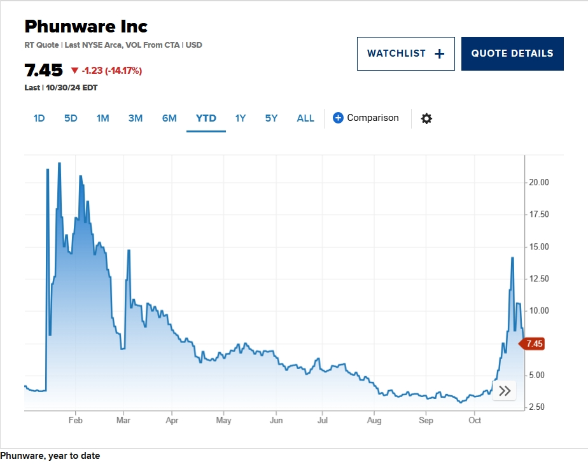Switch chart to 5Y range
The width and height of the screenshot is (588, 464).
[x=271, y=118]
